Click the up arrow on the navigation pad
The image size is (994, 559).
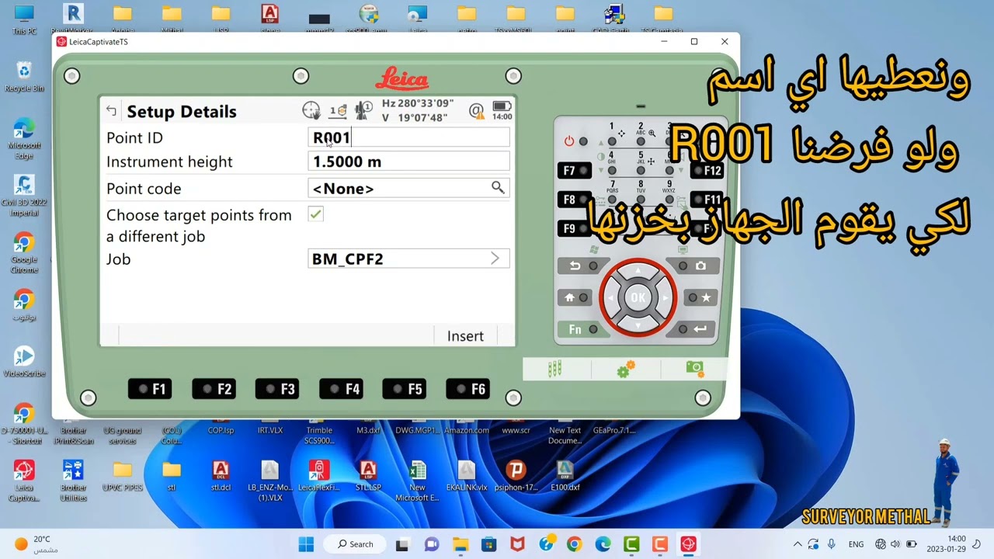click(x=638, y=271)
